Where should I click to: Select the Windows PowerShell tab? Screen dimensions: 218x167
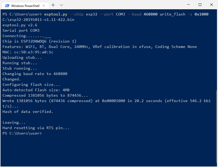click(x=25, y=6)
